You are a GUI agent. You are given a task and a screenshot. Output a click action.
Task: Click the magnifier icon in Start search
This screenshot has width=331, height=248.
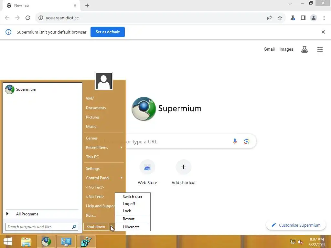click(74, 227)
